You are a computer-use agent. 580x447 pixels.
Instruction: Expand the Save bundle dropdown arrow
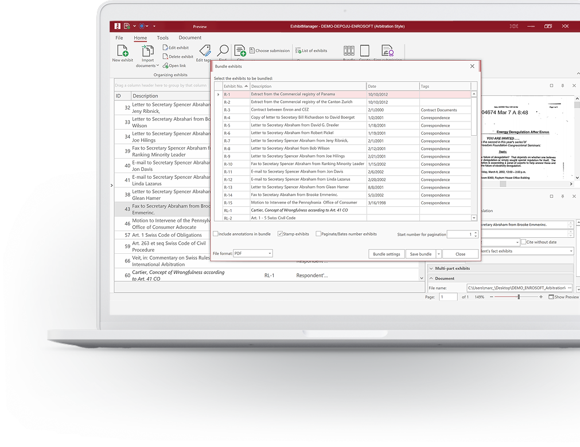click(439, 254)
